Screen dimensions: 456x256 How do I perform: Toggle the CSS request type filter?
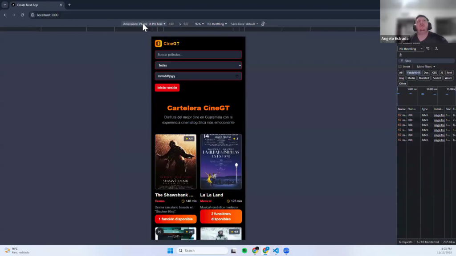click(x=434, y=72)
